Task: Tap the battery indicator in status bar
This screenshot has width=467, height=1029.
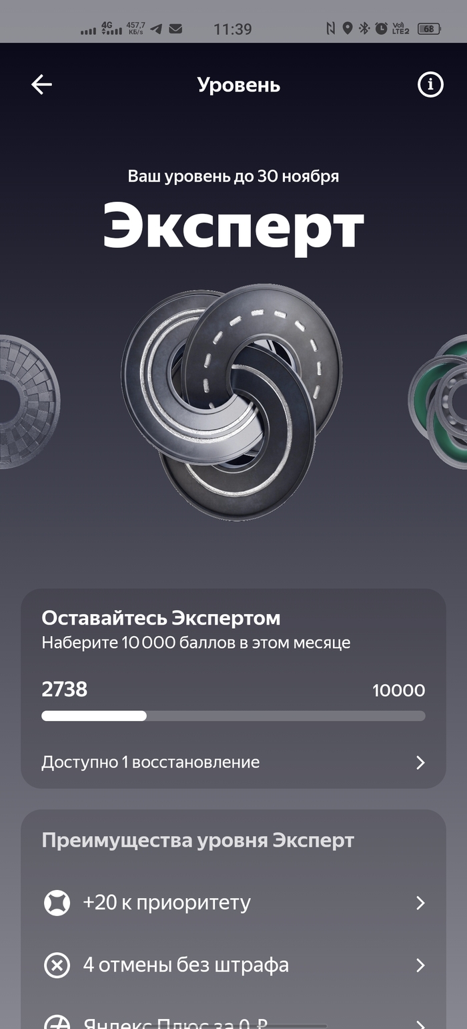Action: 428,29
